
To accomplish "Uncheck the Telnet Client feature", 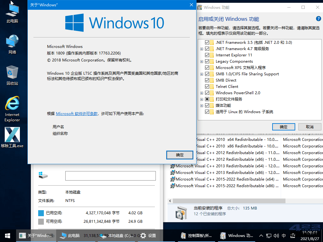I will tap(207, 86).
